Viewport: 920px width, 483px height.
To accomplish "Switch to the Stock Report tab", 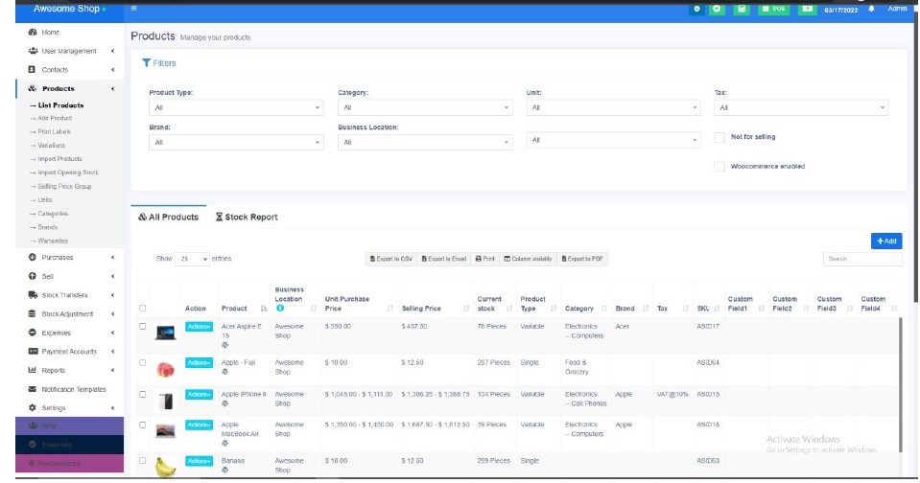I will click(x=247, y=218).
